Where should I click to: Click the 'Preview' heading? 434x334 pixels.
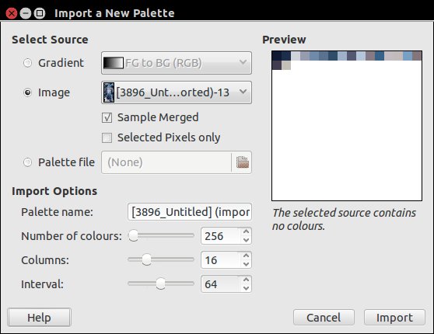284,40
